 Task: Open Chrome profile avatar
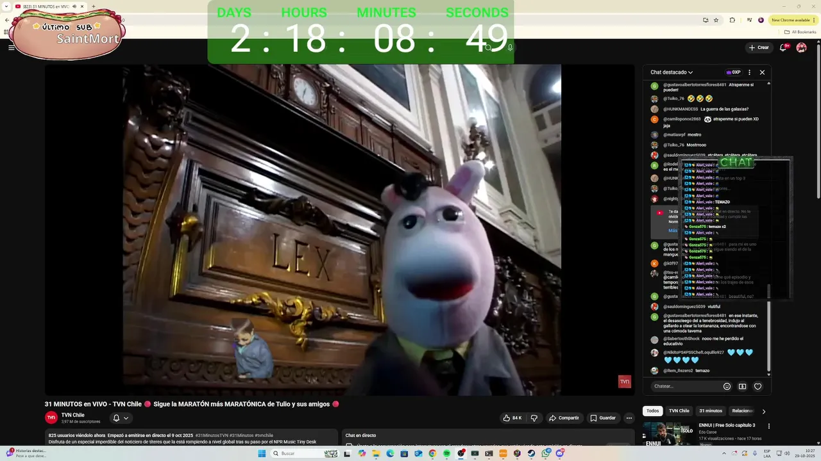pos(761,20)
